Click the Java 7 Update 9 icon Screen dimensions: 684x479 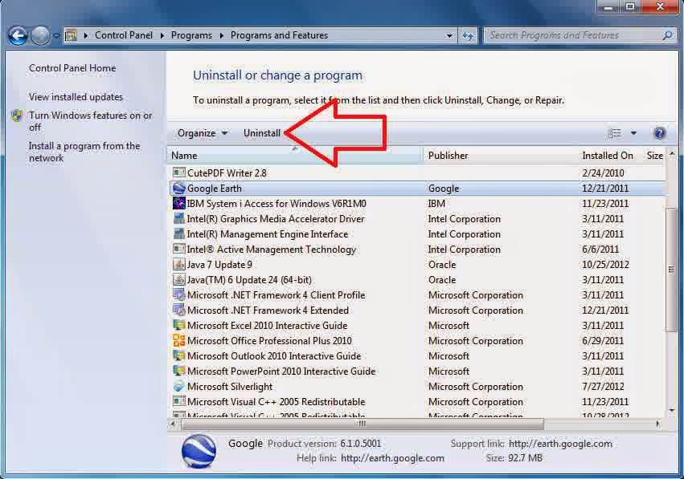(178, 264)
